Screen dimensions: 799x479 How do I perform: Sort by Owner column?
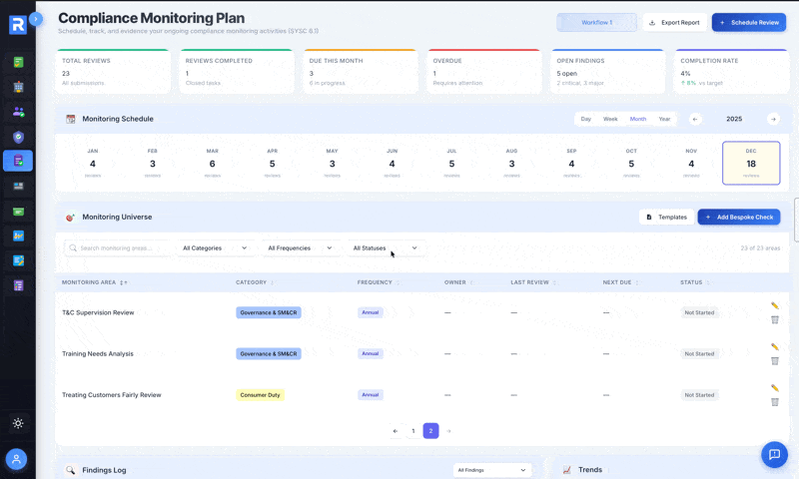(x=458, y=282)
